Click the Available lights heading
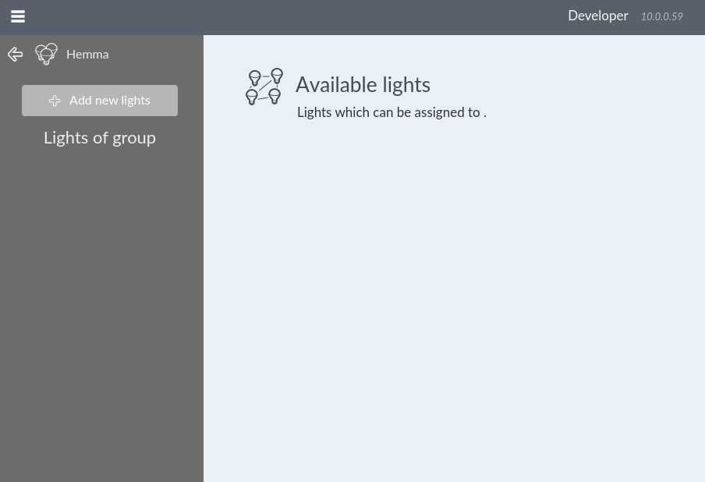This screenshot has width=705, height=482. click(x=363, y=85)
